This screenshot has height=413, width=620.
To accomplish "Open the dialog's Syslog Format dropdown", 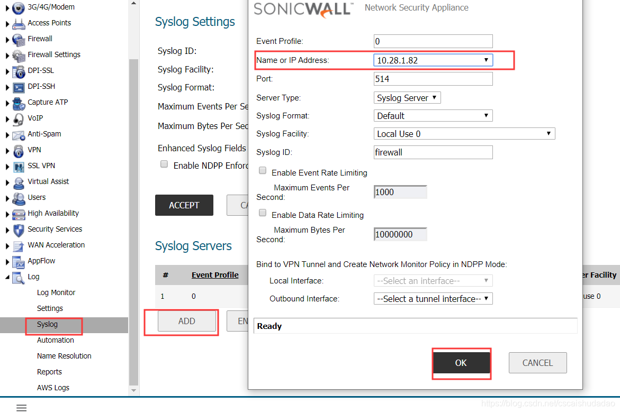I will click(x=433, y=116).
